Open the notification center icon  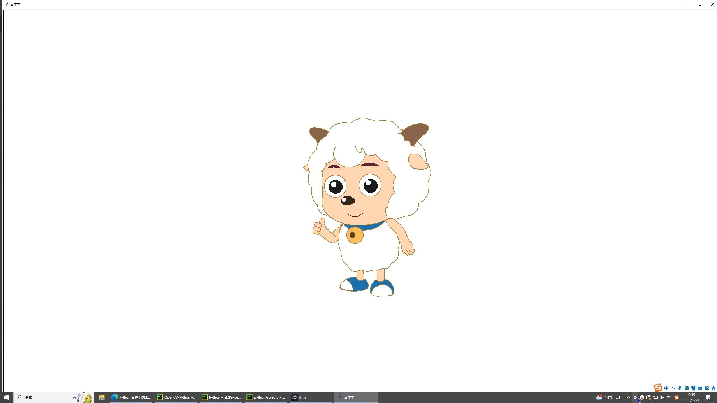click(708, 397)
